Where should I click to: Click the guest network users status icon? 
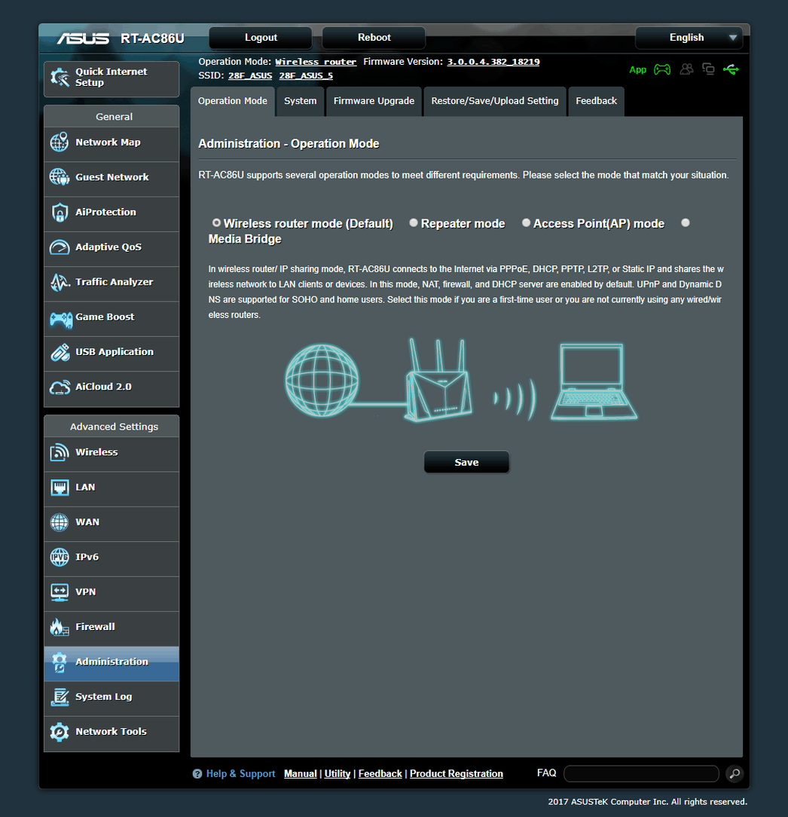click(x=686, y=69)
